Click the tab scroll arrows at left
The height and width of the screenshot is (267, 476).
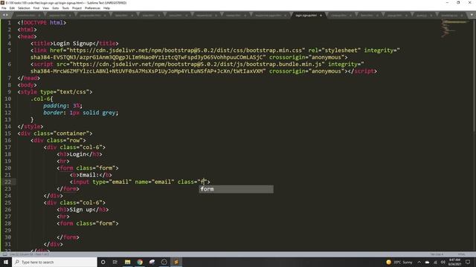[x=5, y=15]
